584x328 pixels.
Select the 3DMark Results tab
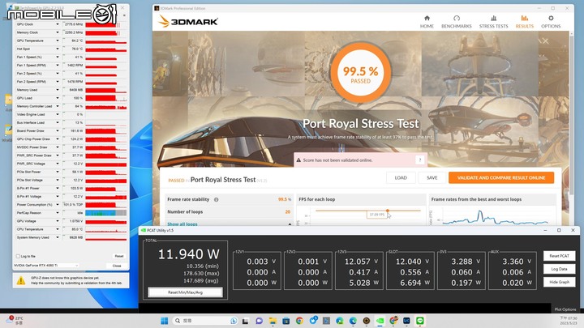[525, 22]
